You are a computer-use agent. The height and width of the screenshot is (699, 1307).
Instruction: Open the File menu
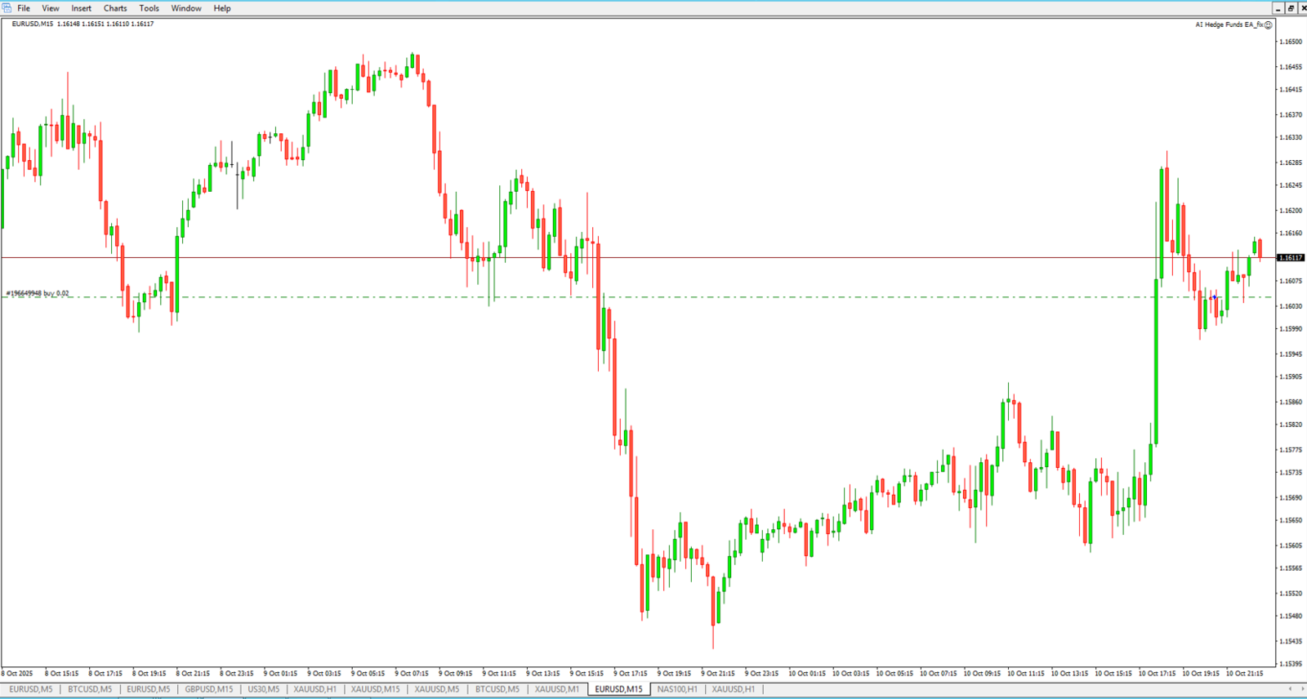(x=24, y=8)
